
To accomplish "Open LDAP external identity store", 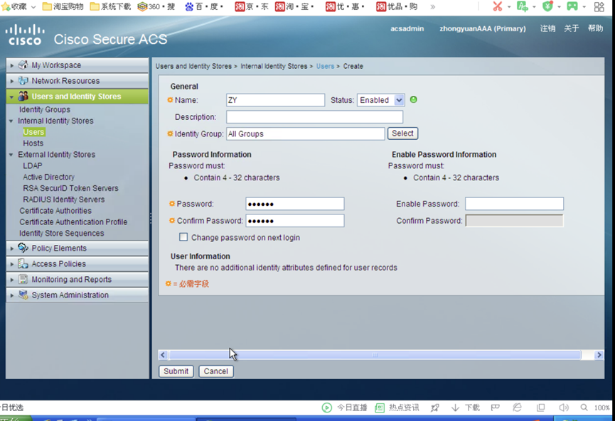I will [33, 165].
